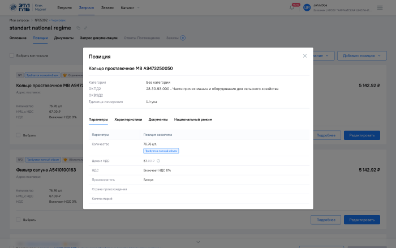Check Выбрать for the Кольцо проставочное item
396x248 pixels.
(19, 135)
